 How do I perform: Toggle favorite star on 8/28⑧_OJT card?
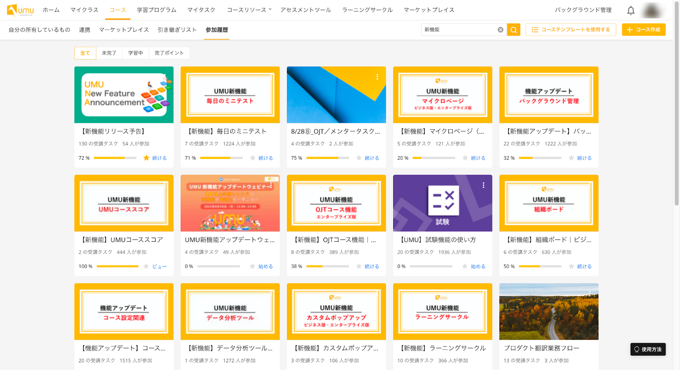[359, 158]
